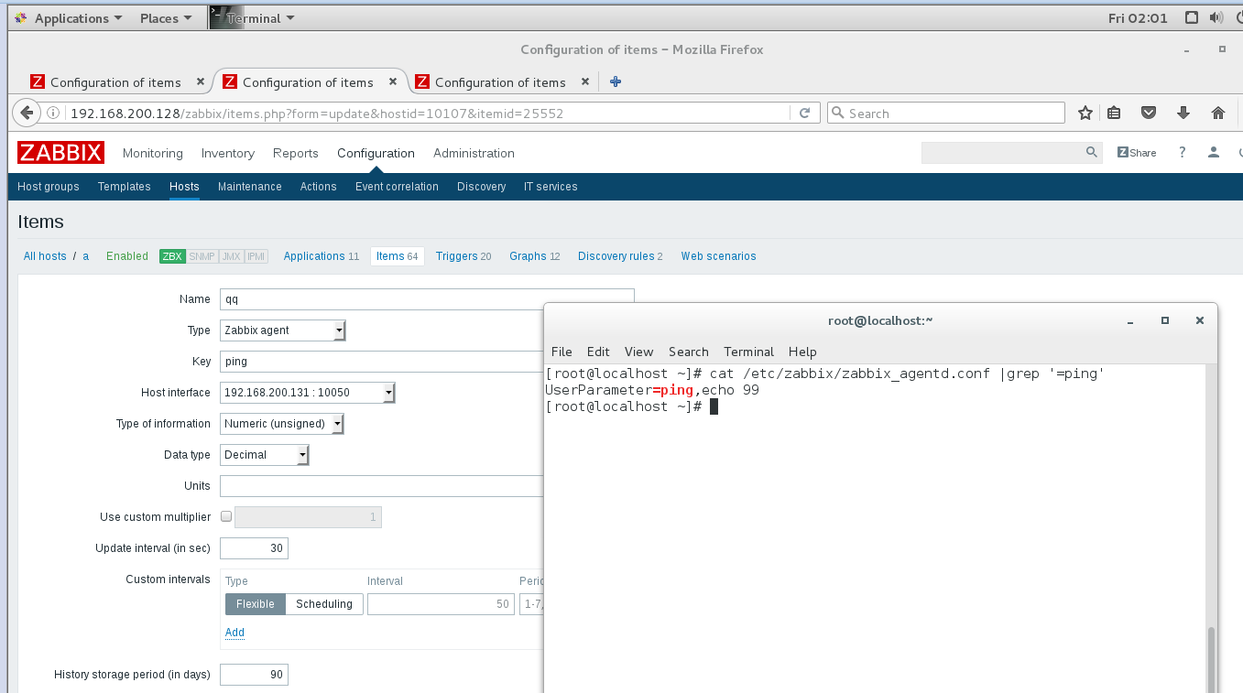Open the Discovery rules 2 link
This screenshot has height=693, width=1243.
click(620, 256)
